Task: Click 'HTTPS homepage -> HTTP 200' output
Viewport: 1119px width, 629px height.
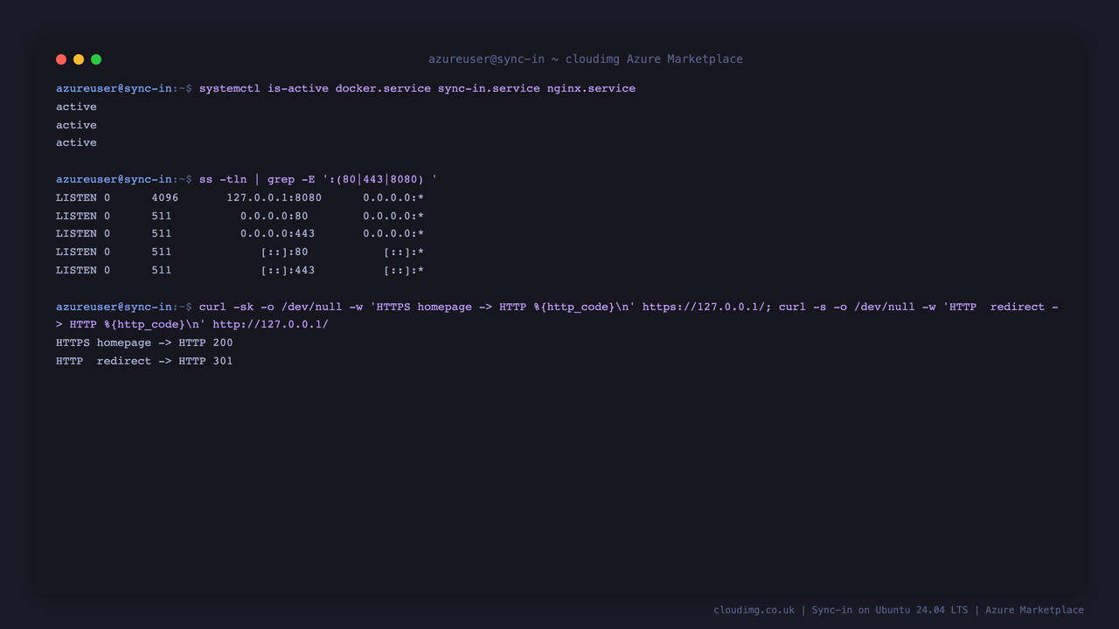Action: pos(144,342)
